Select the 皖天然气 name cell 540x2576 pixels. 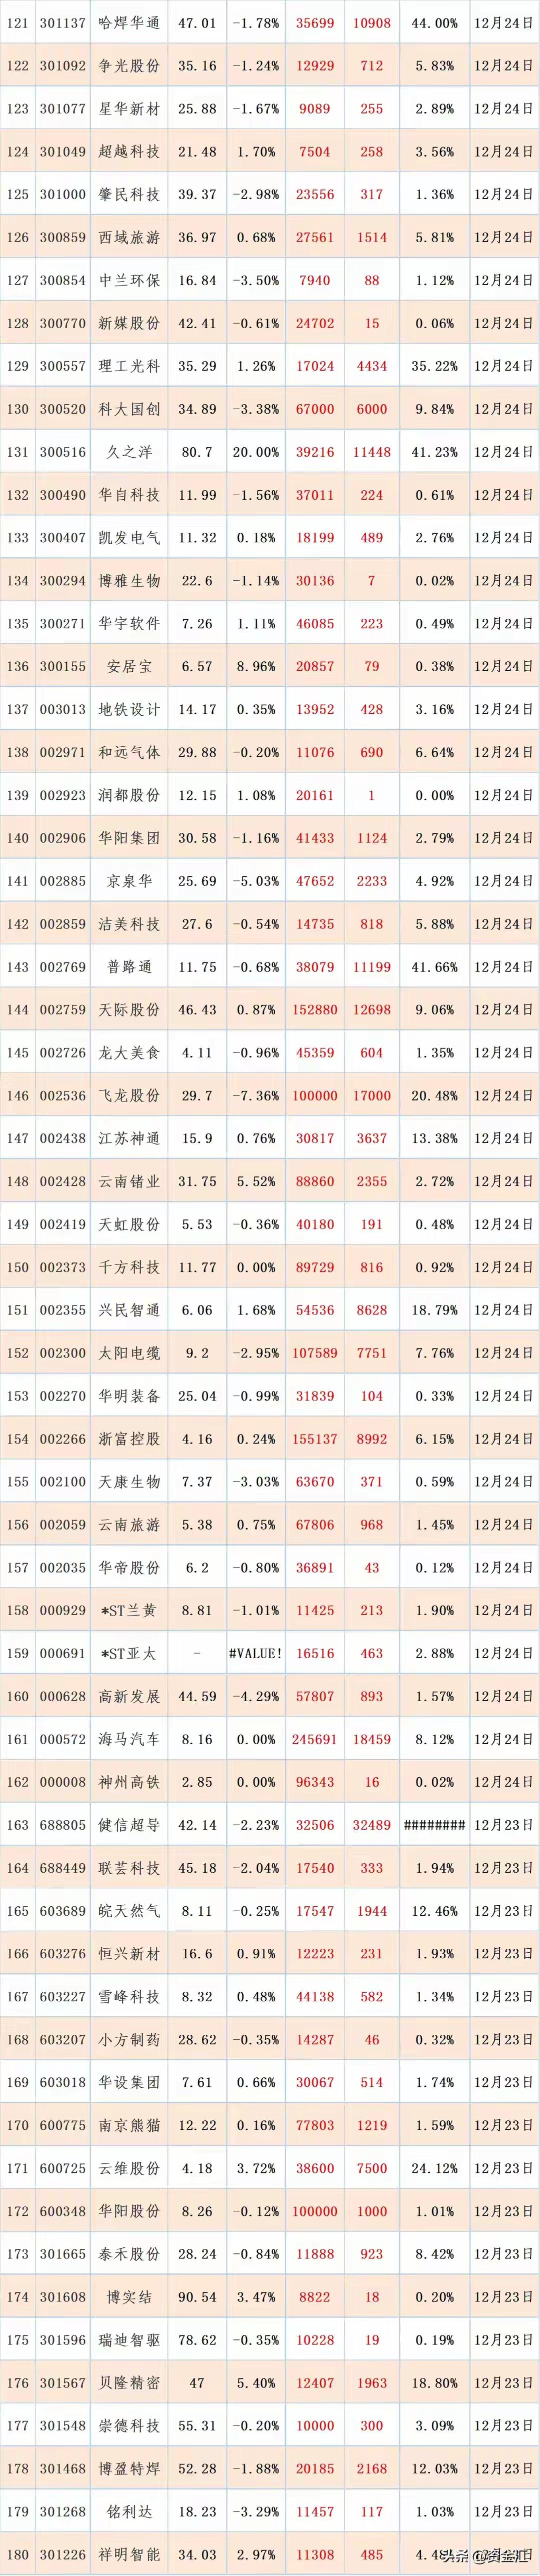pyautogui.click(x=129, y=1911)
